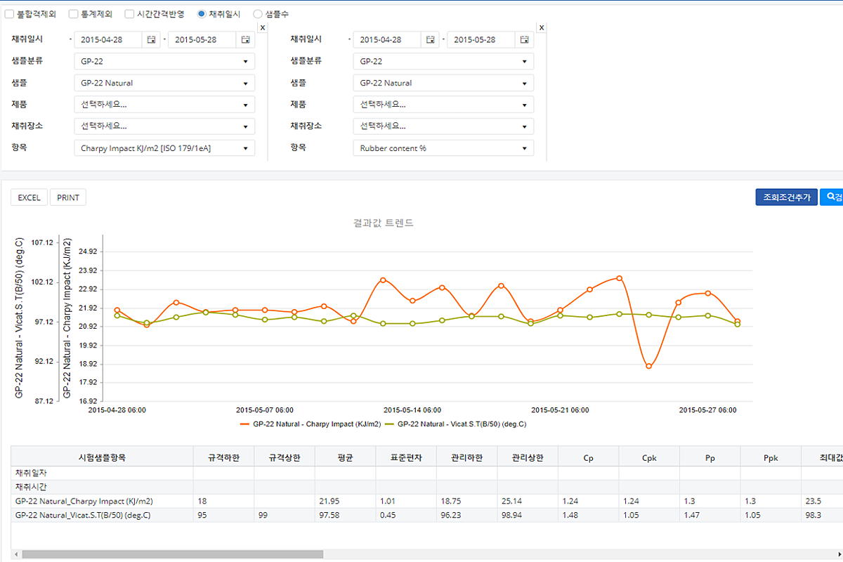Check the 시간간격반영 option
843x562 pixels.
tap(129, 13)
